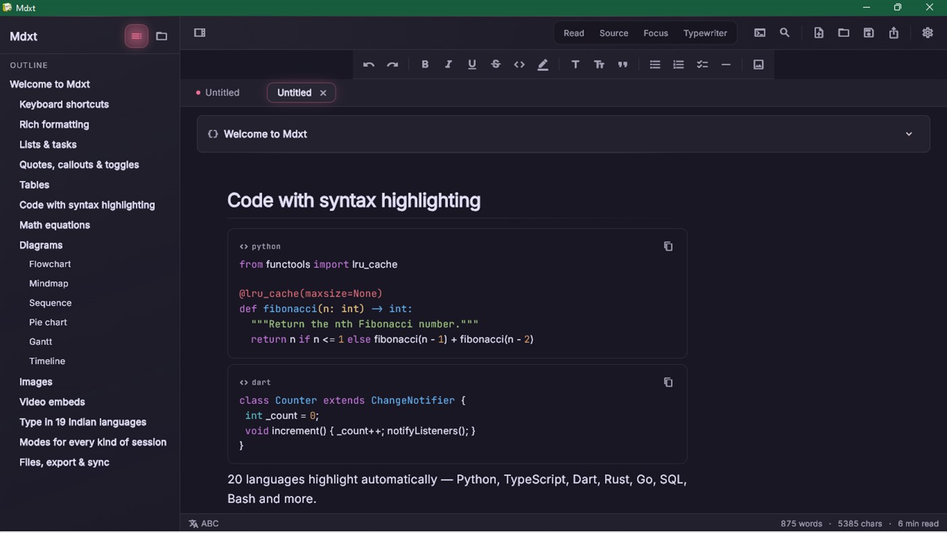
Task: Open the terminal-style console icon
Action: [760, 33]
